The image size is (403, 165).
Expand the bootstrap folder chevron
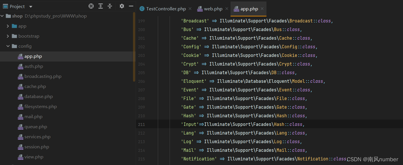click(8, 36)
